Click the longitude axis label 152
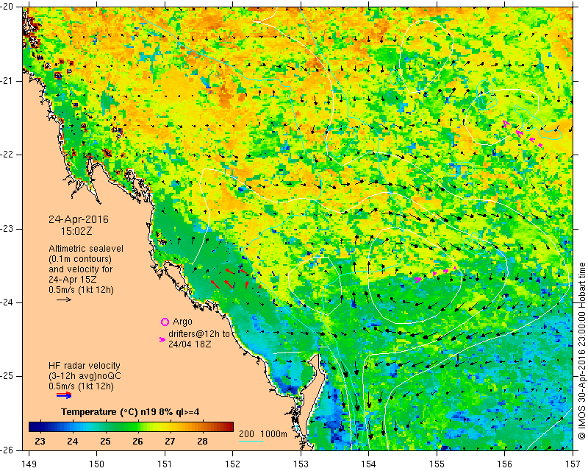 233,464
